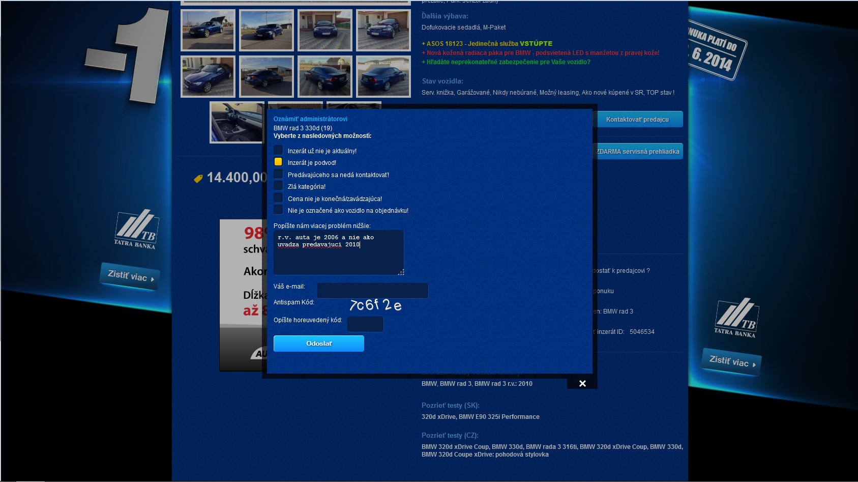Check 'Inzerát už nie je aktuálny!' option
858x482 pixels.
(x=278, y=150)
